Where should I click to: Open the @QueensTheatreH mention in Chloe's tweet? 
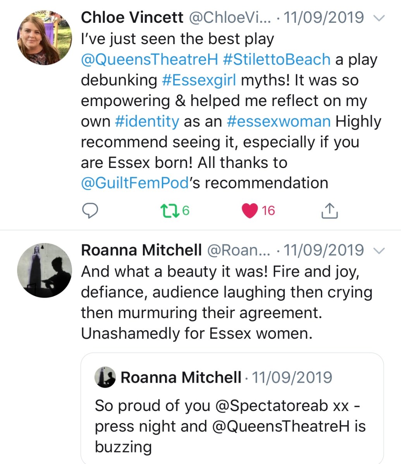[150, 60]
